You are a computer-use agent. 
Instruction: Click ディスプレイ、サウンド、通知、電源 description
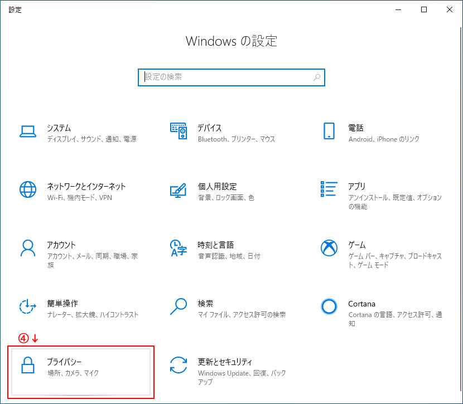click(92, 139)
